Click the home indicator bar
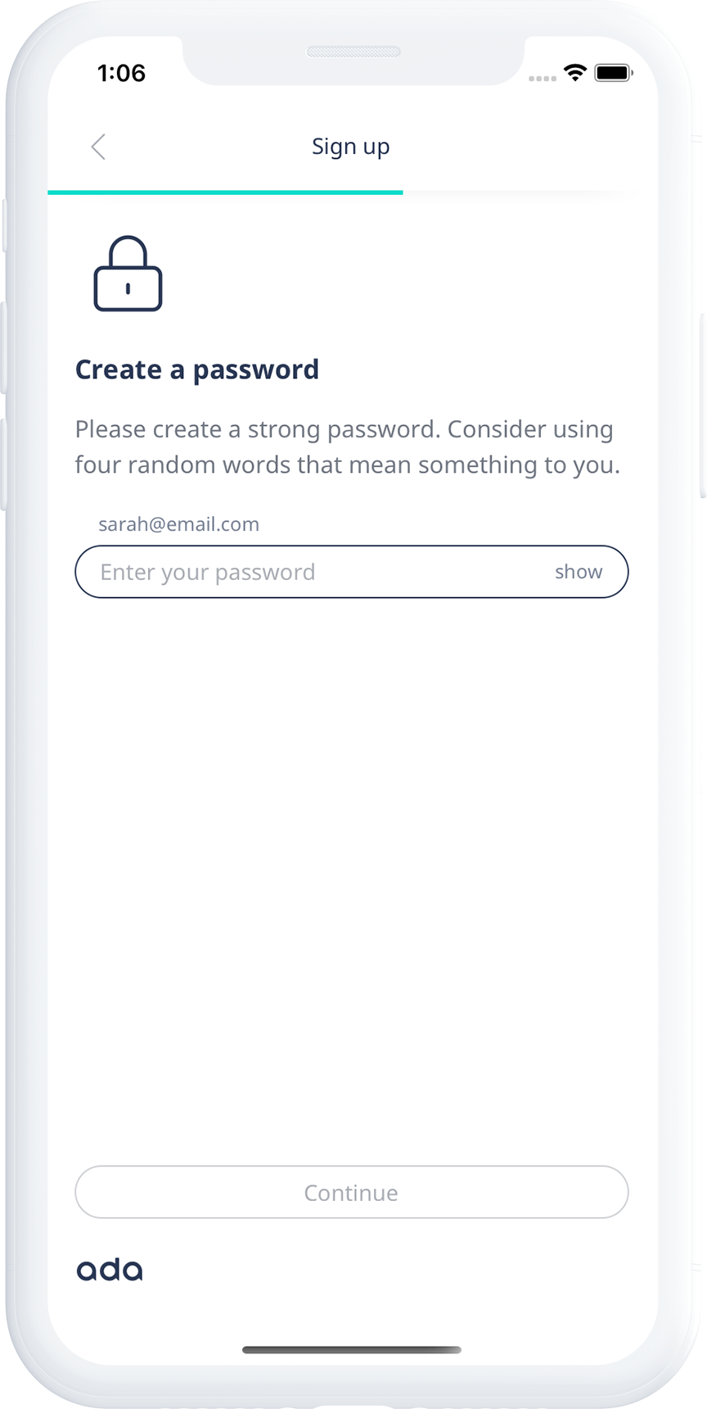This screenshot has width=707, height=1409. [x=352, y=1350]
